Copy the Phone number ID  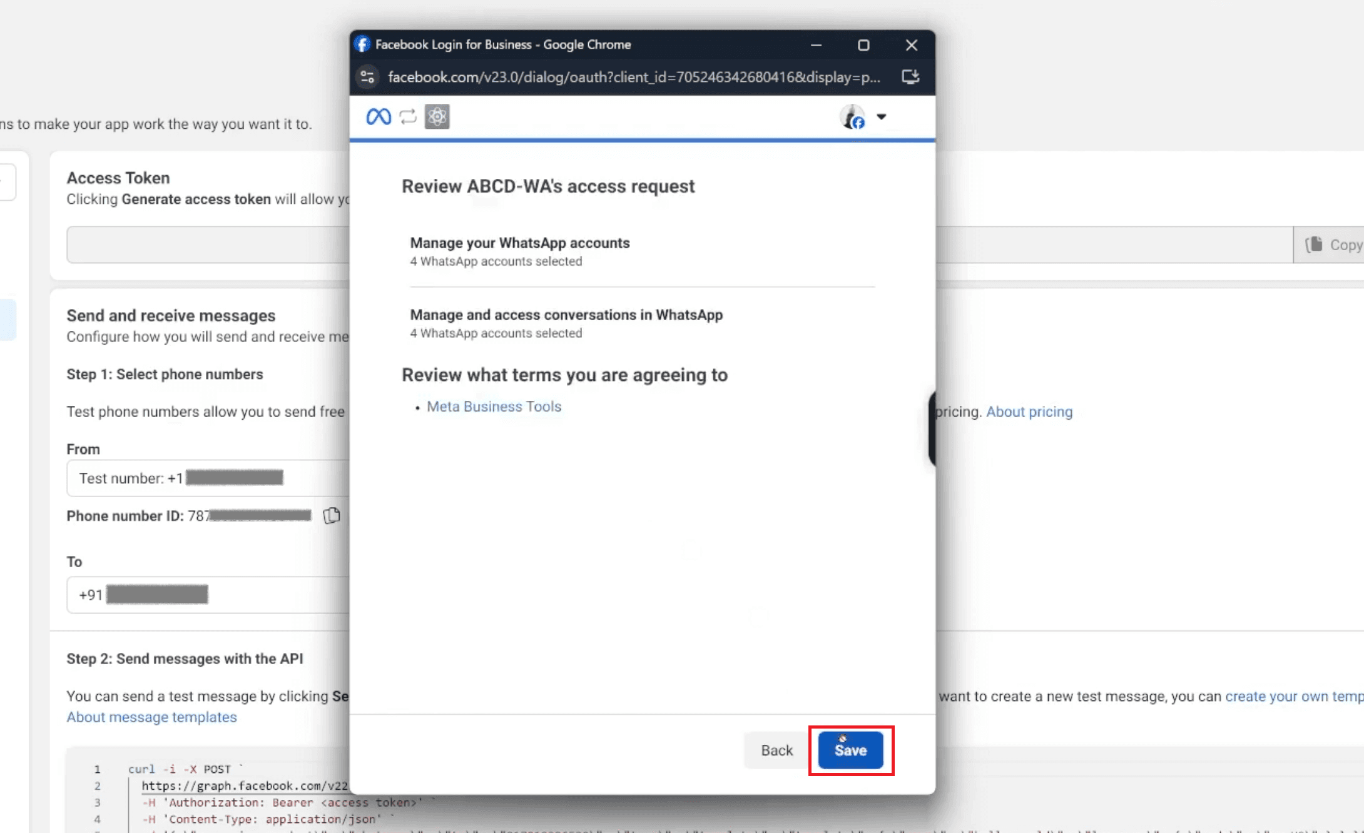[332, 515]
